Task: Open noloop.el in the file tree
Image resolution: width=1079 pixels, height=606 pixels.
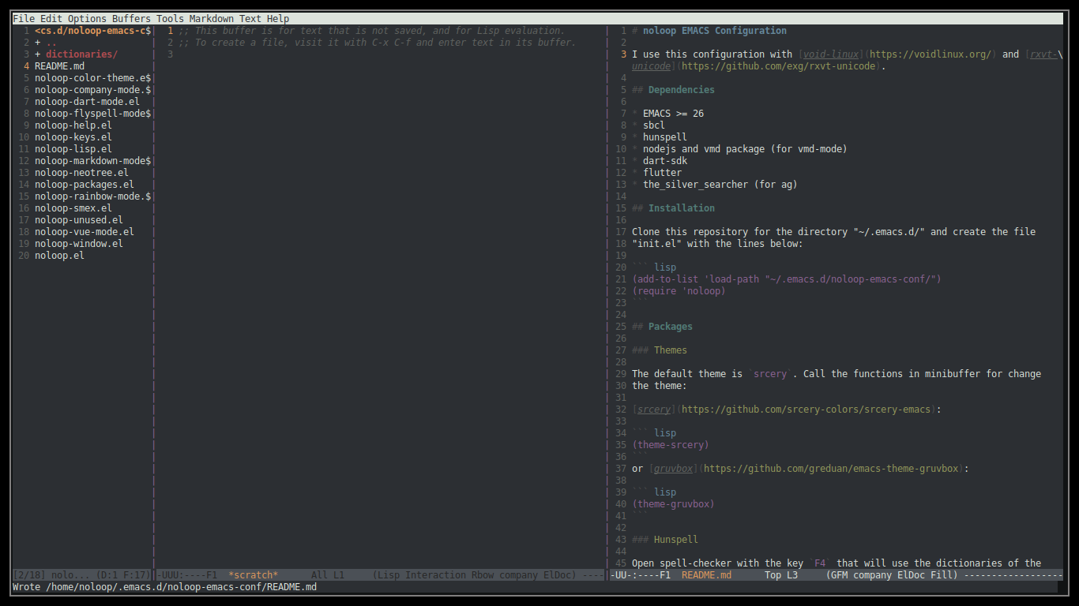Action: [59, 256]
